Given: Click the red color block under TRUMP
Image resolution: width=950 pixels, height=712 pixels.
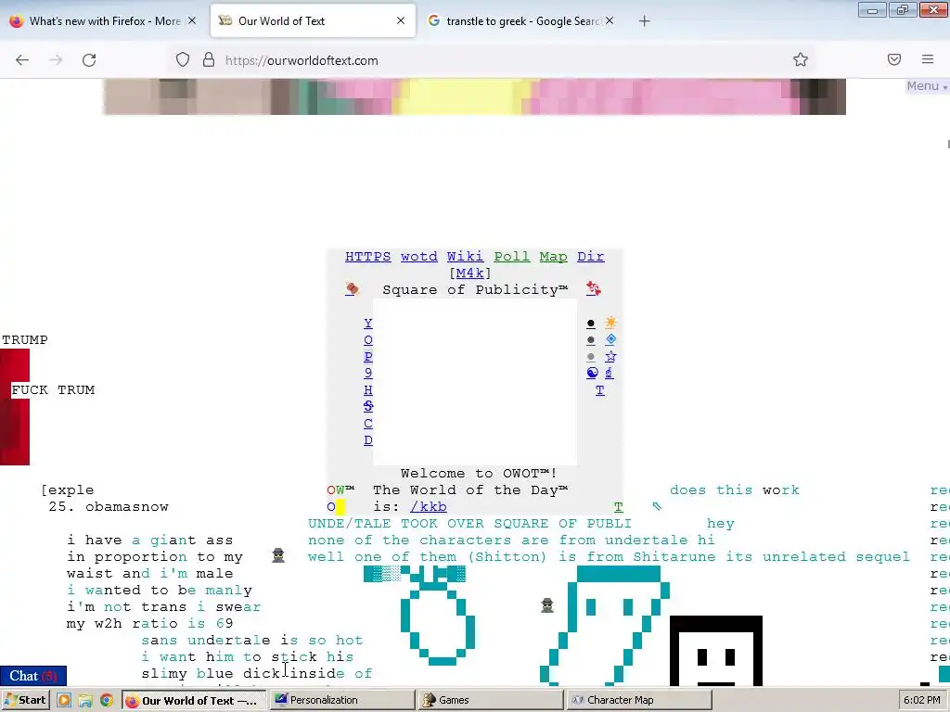Looking at the screenshot, I should coord(15,407).
